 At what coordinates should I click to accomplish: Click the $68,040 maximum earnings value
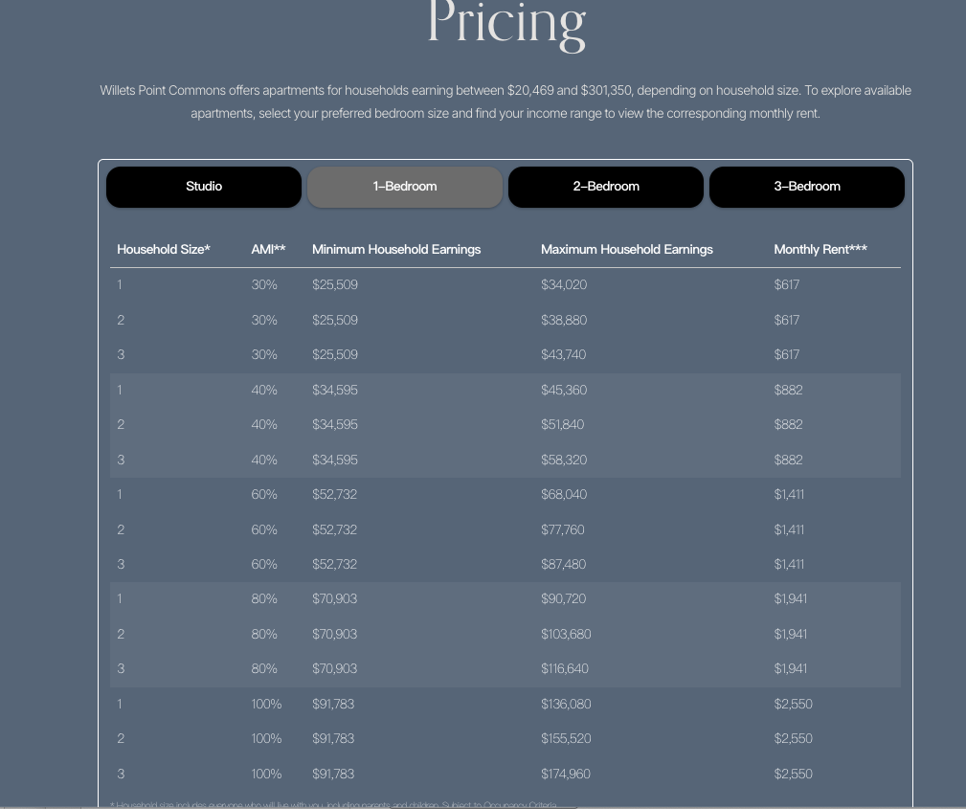(564, 494)
